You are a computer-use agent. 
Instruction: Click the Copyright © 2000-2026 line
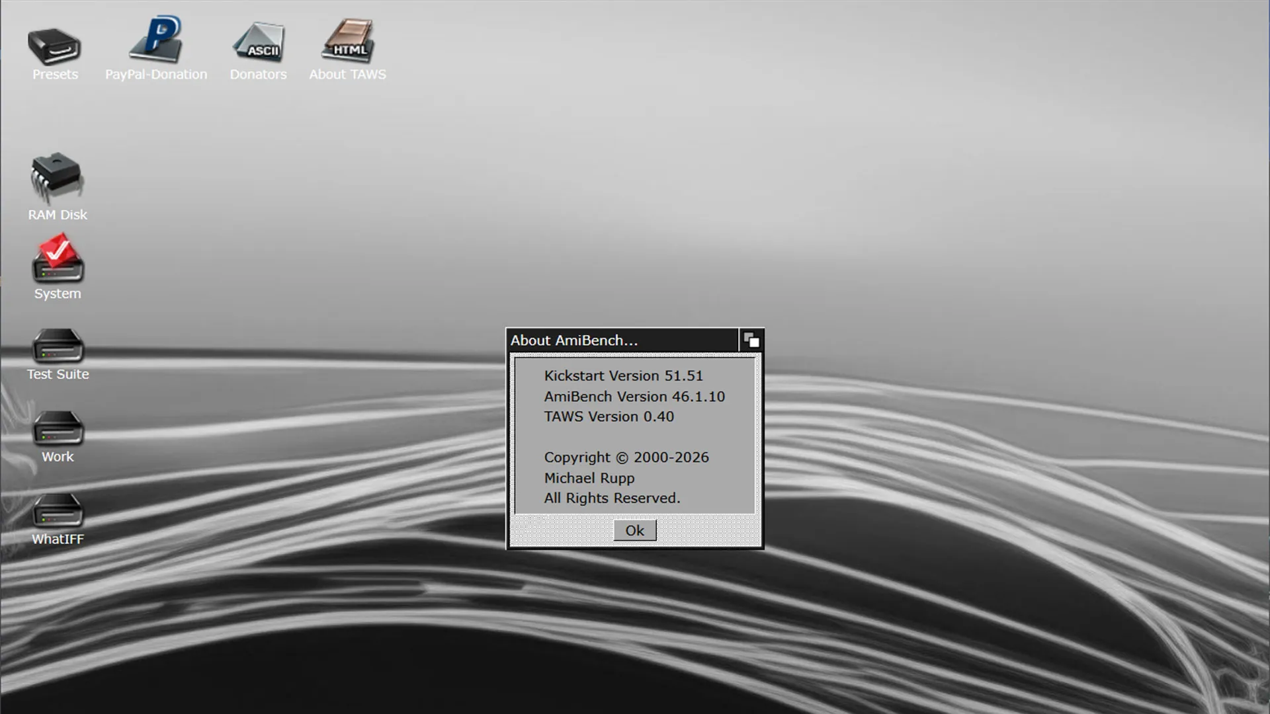[626, 457]
